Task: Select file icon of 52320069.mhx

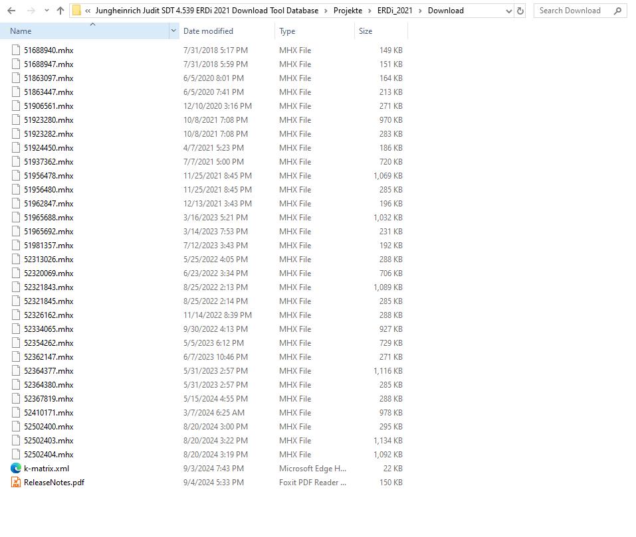Action: point(16,273)
